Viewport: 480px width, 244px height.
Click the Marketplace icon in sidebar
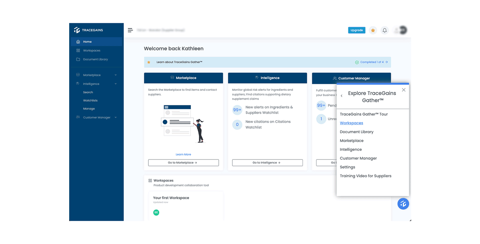[x=78, y=75]
